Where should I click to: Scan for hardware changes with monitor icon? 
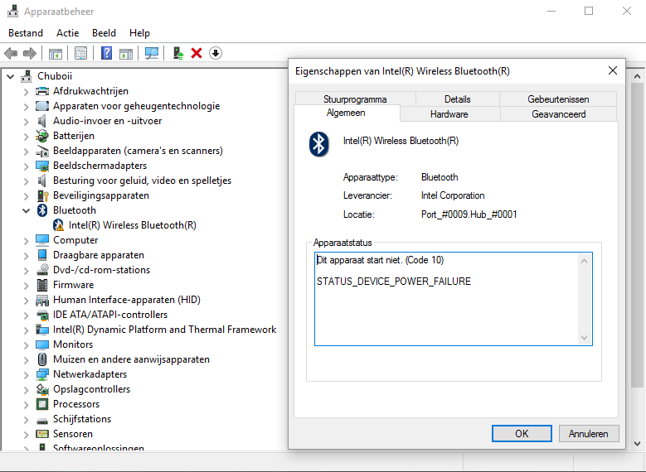152,53
